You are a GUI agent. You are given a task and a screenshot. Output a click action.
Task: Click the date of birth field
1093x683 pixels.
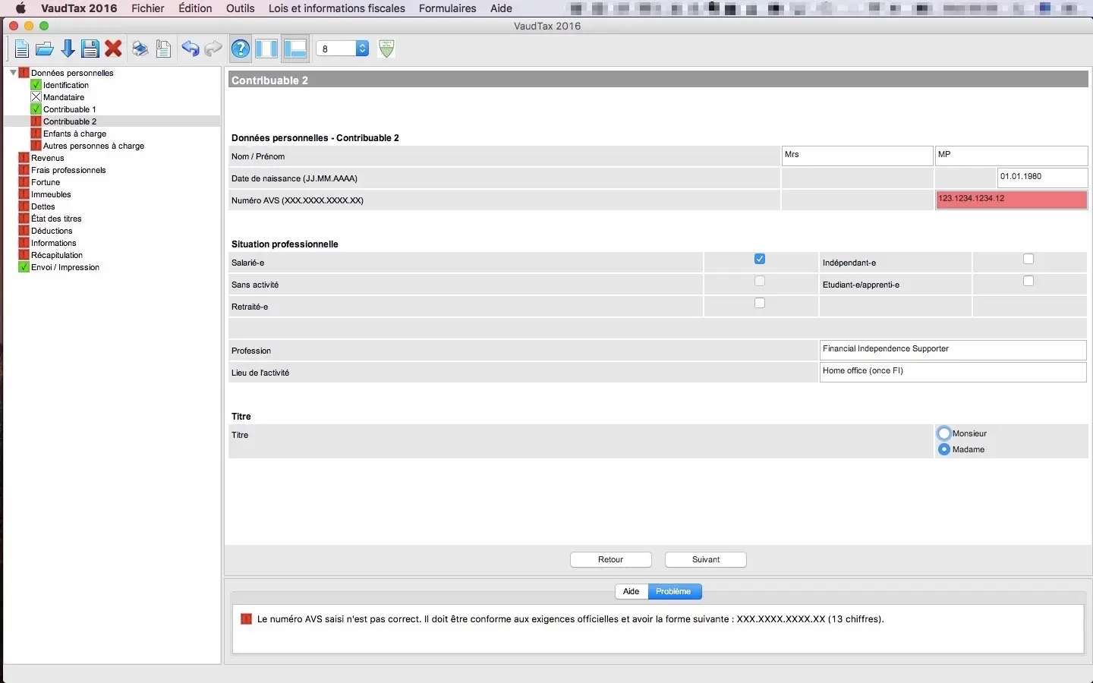point(1042,178)
